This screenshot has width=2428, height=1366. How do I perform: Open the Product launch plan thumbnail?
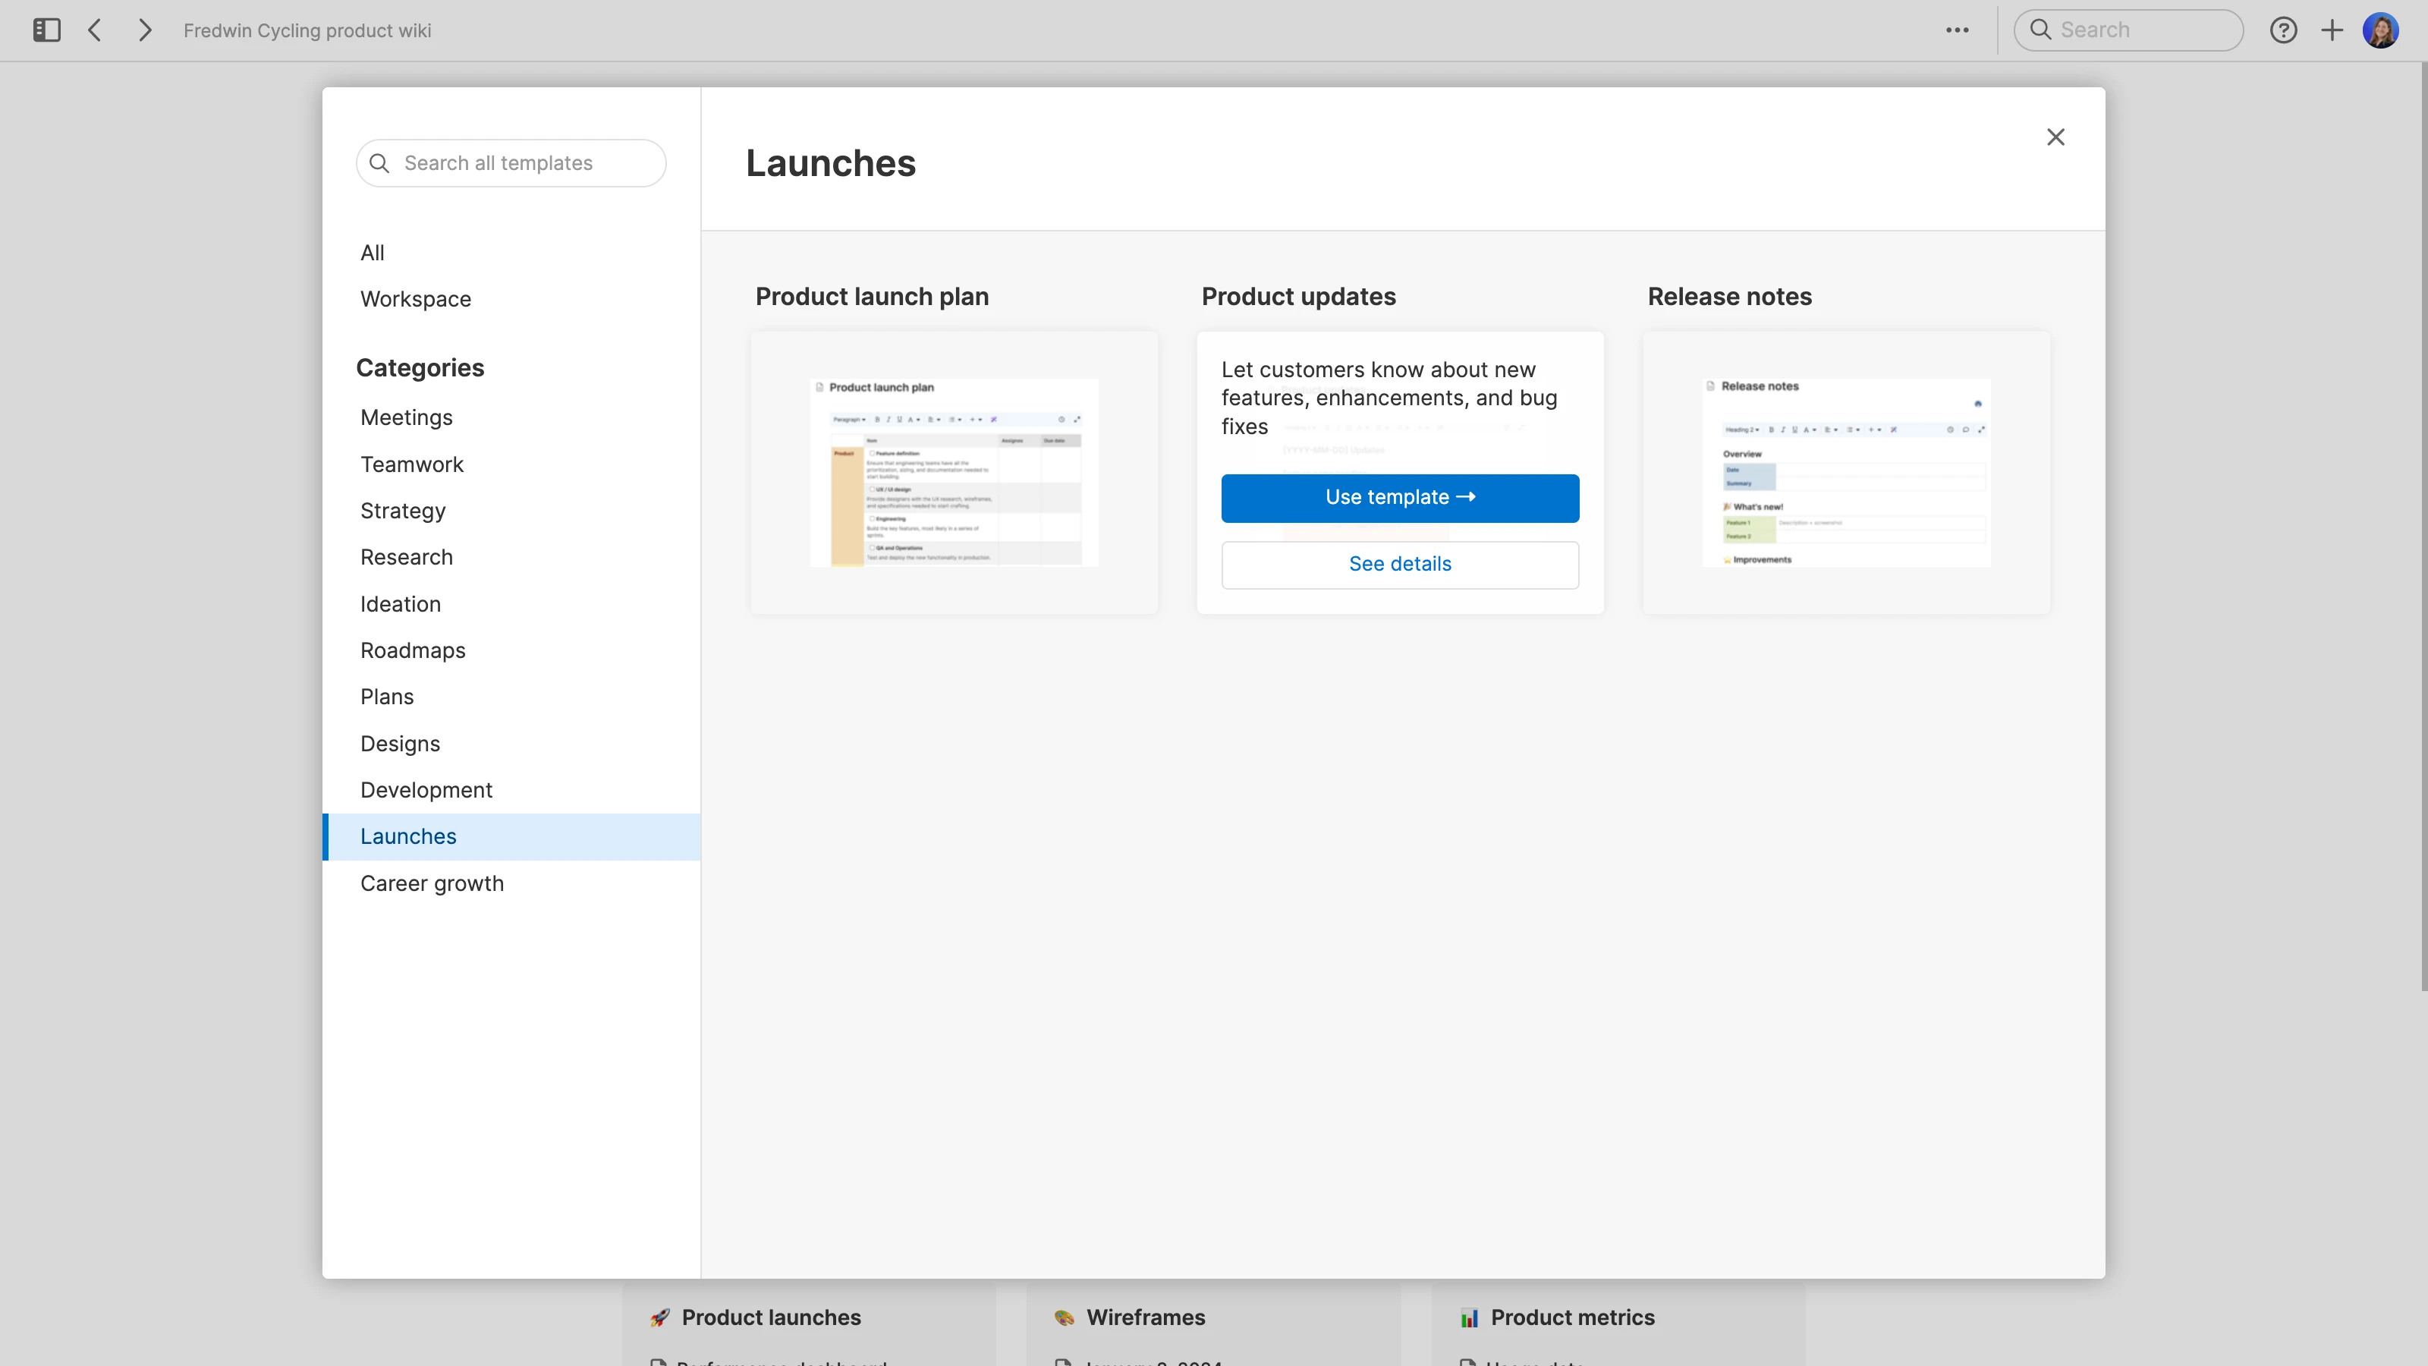coord(954,472)
